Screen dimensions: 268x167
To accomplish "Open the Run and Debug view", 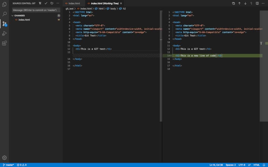I will pyautogui.click(x=4, y=33).
